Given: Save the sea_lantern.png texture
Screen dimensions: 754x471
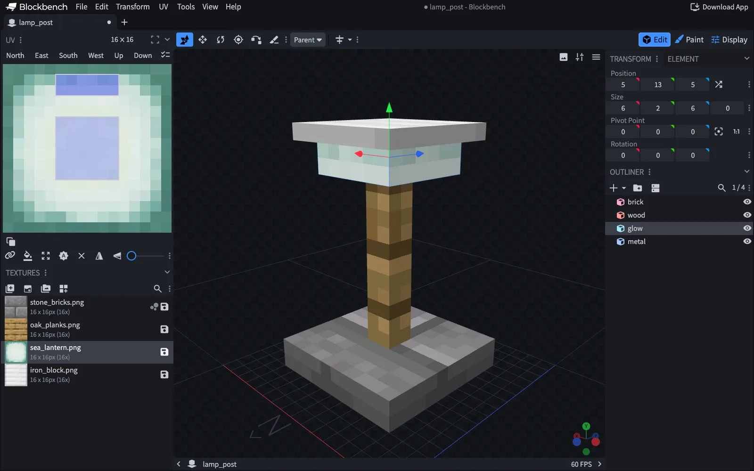Looking at the screenshot, I should (x=164, y=352).
